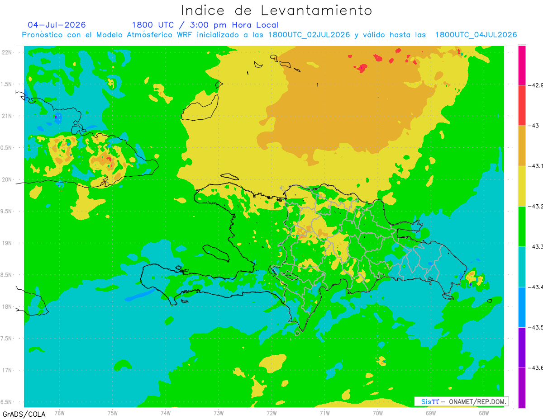Viewport: 543px width, 419px height.
Task: Select the green legend swatch between -43.2 and -43.3
Action: (522, 226)
